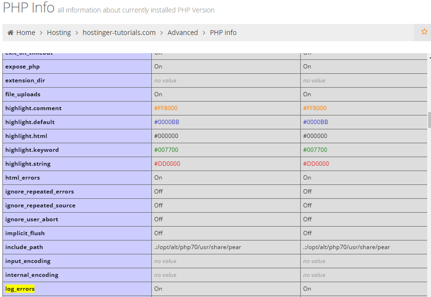The width and height of the screenshot is (431, 297).
Task: Click the PHP Info page heading
Action: click(x=28, y=8)
